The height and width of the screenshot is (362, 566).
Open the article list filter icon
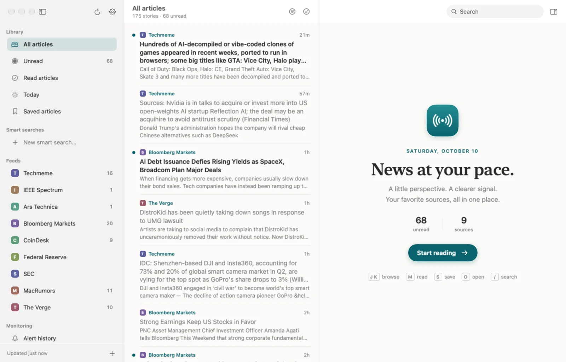click(x=292, y=12)
